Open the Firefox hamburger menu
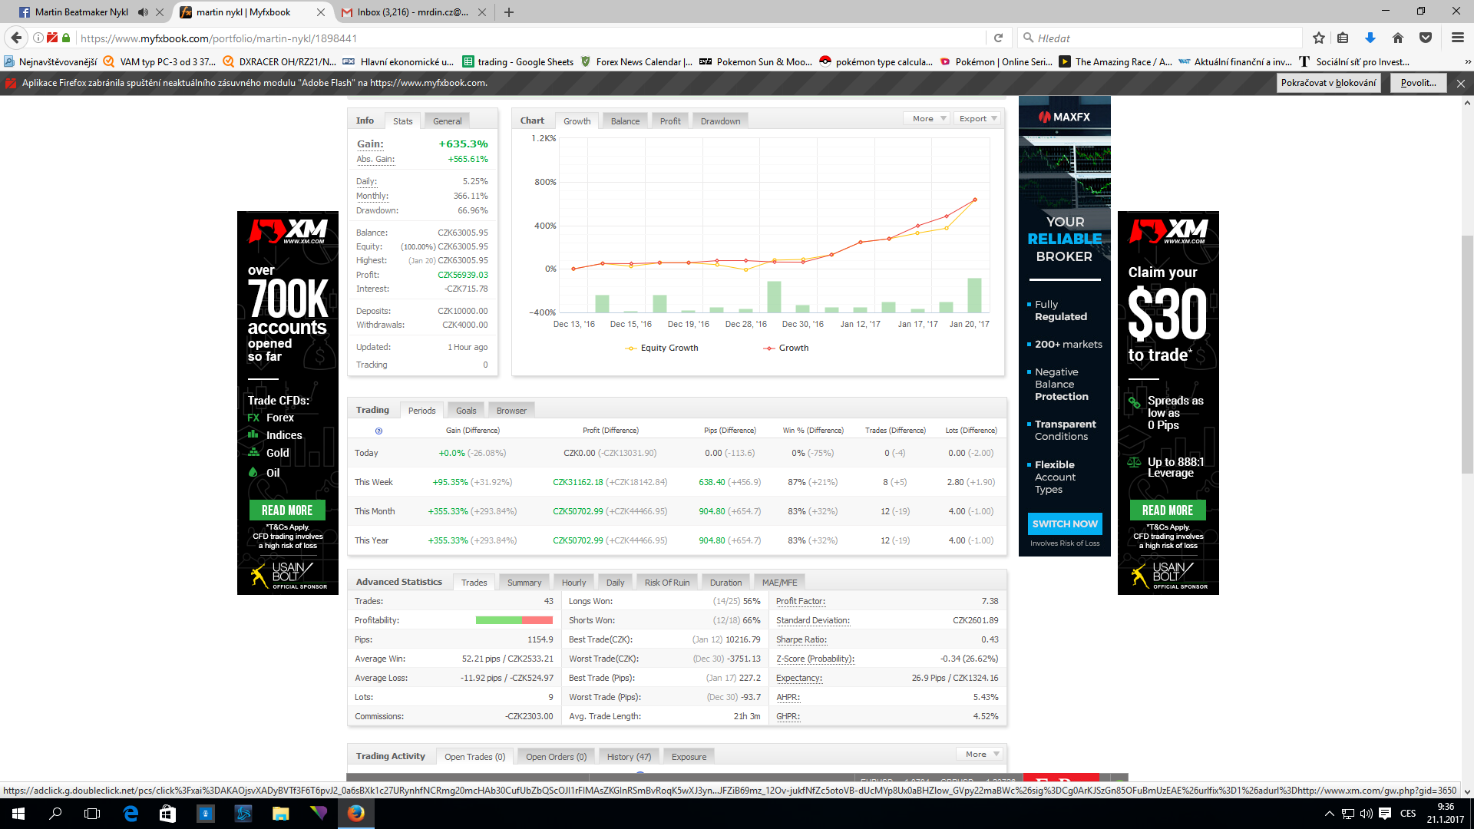Image resolution: width=1474 pixels, height=829 pixels. coord(1458,38)
